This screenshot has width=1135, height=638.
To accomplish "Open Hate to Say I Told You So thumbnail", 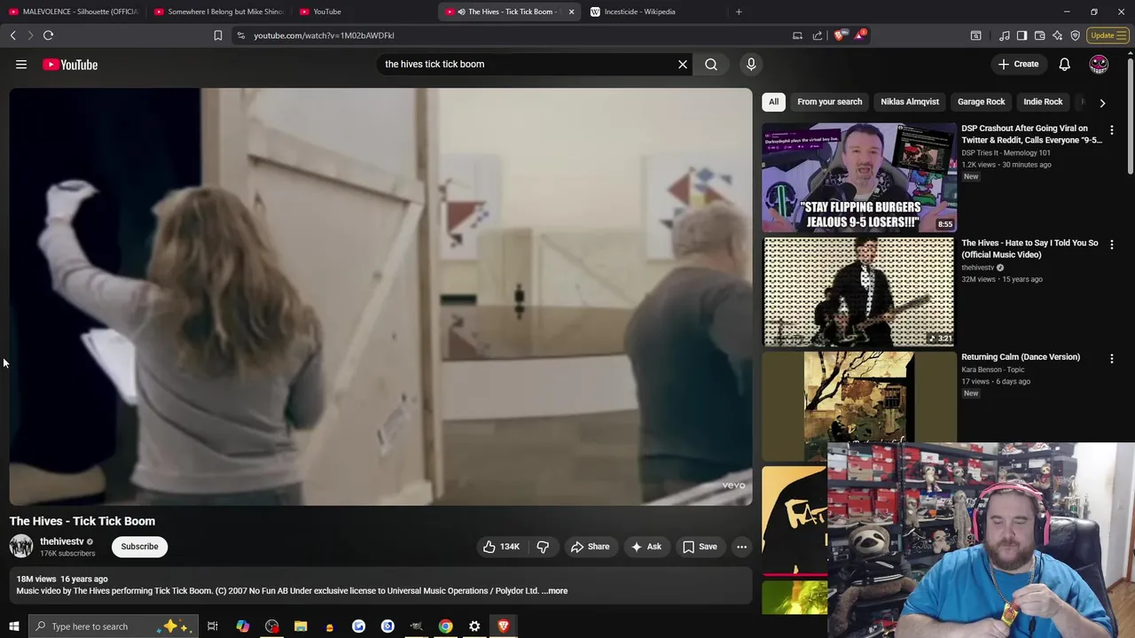I will pos(859,291).
